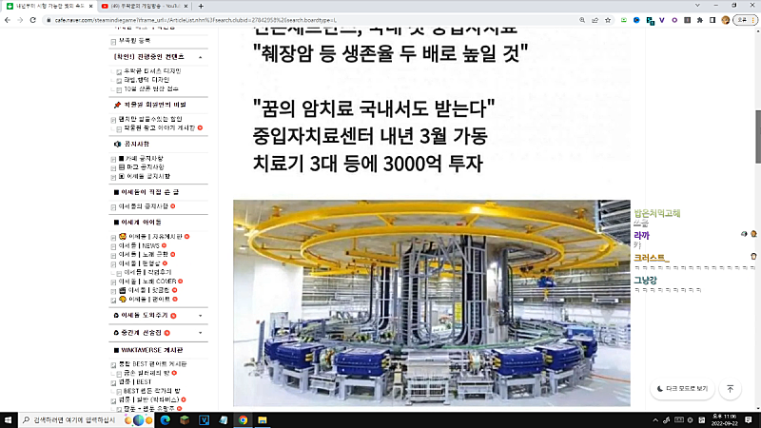This screenshot has width=761, height=428.
Task: Open the notification center icon
Action: 749,419
